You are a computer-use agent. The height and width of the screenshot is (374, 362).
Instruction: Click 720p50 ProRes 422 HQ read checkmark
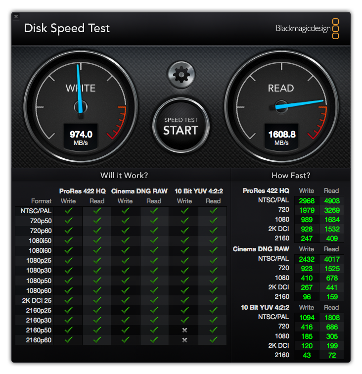(97, 221)
